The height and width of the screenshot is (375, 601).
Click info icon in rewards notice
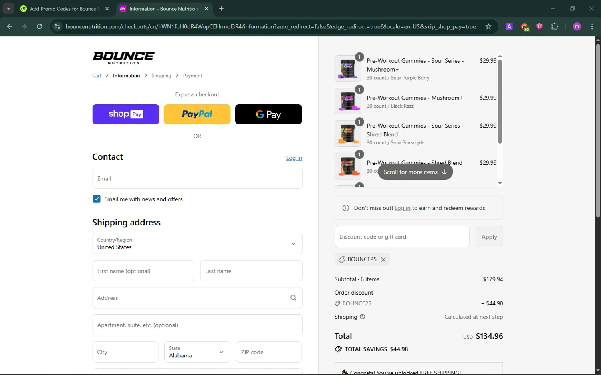(x=346, y=208)
